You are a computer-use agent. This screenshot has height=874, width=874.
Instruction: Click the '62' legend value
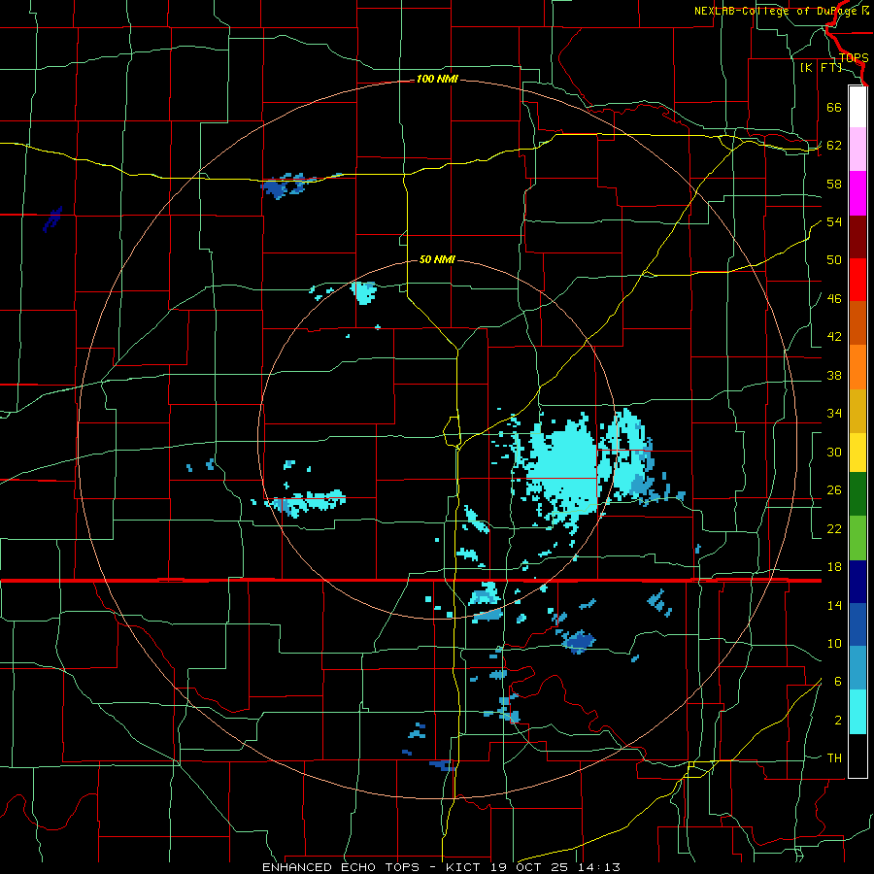[x=834, y=146]
